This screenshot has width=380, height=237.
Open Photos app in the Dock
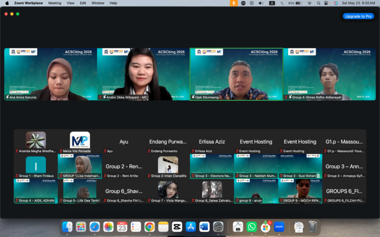click(x=108, y=227)
